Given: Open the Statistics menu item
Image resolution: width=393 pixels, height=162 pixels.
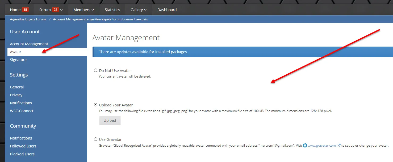Looking at the screenshot, I should (112, 10).
